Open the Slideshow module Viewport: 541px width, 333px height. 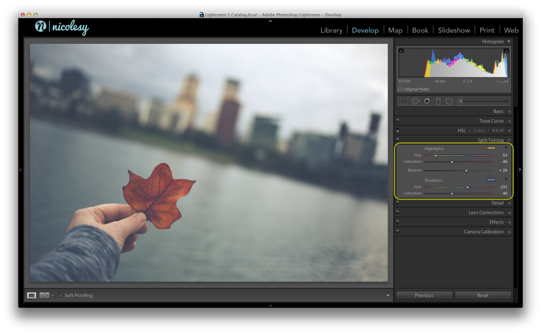point(454,30)
